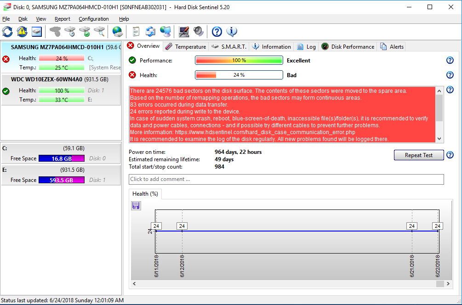Image resolution: width=462 pixels, height=305 pixels.
Task: Click the Samsung disk 25 °C temperature bar
Action: click(x=62, y=68)
